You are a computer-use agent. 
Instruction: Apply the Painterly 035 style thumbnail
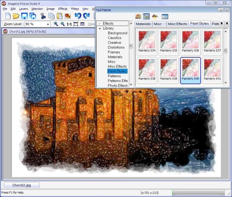pyautogui.click(x=168, y=42)
